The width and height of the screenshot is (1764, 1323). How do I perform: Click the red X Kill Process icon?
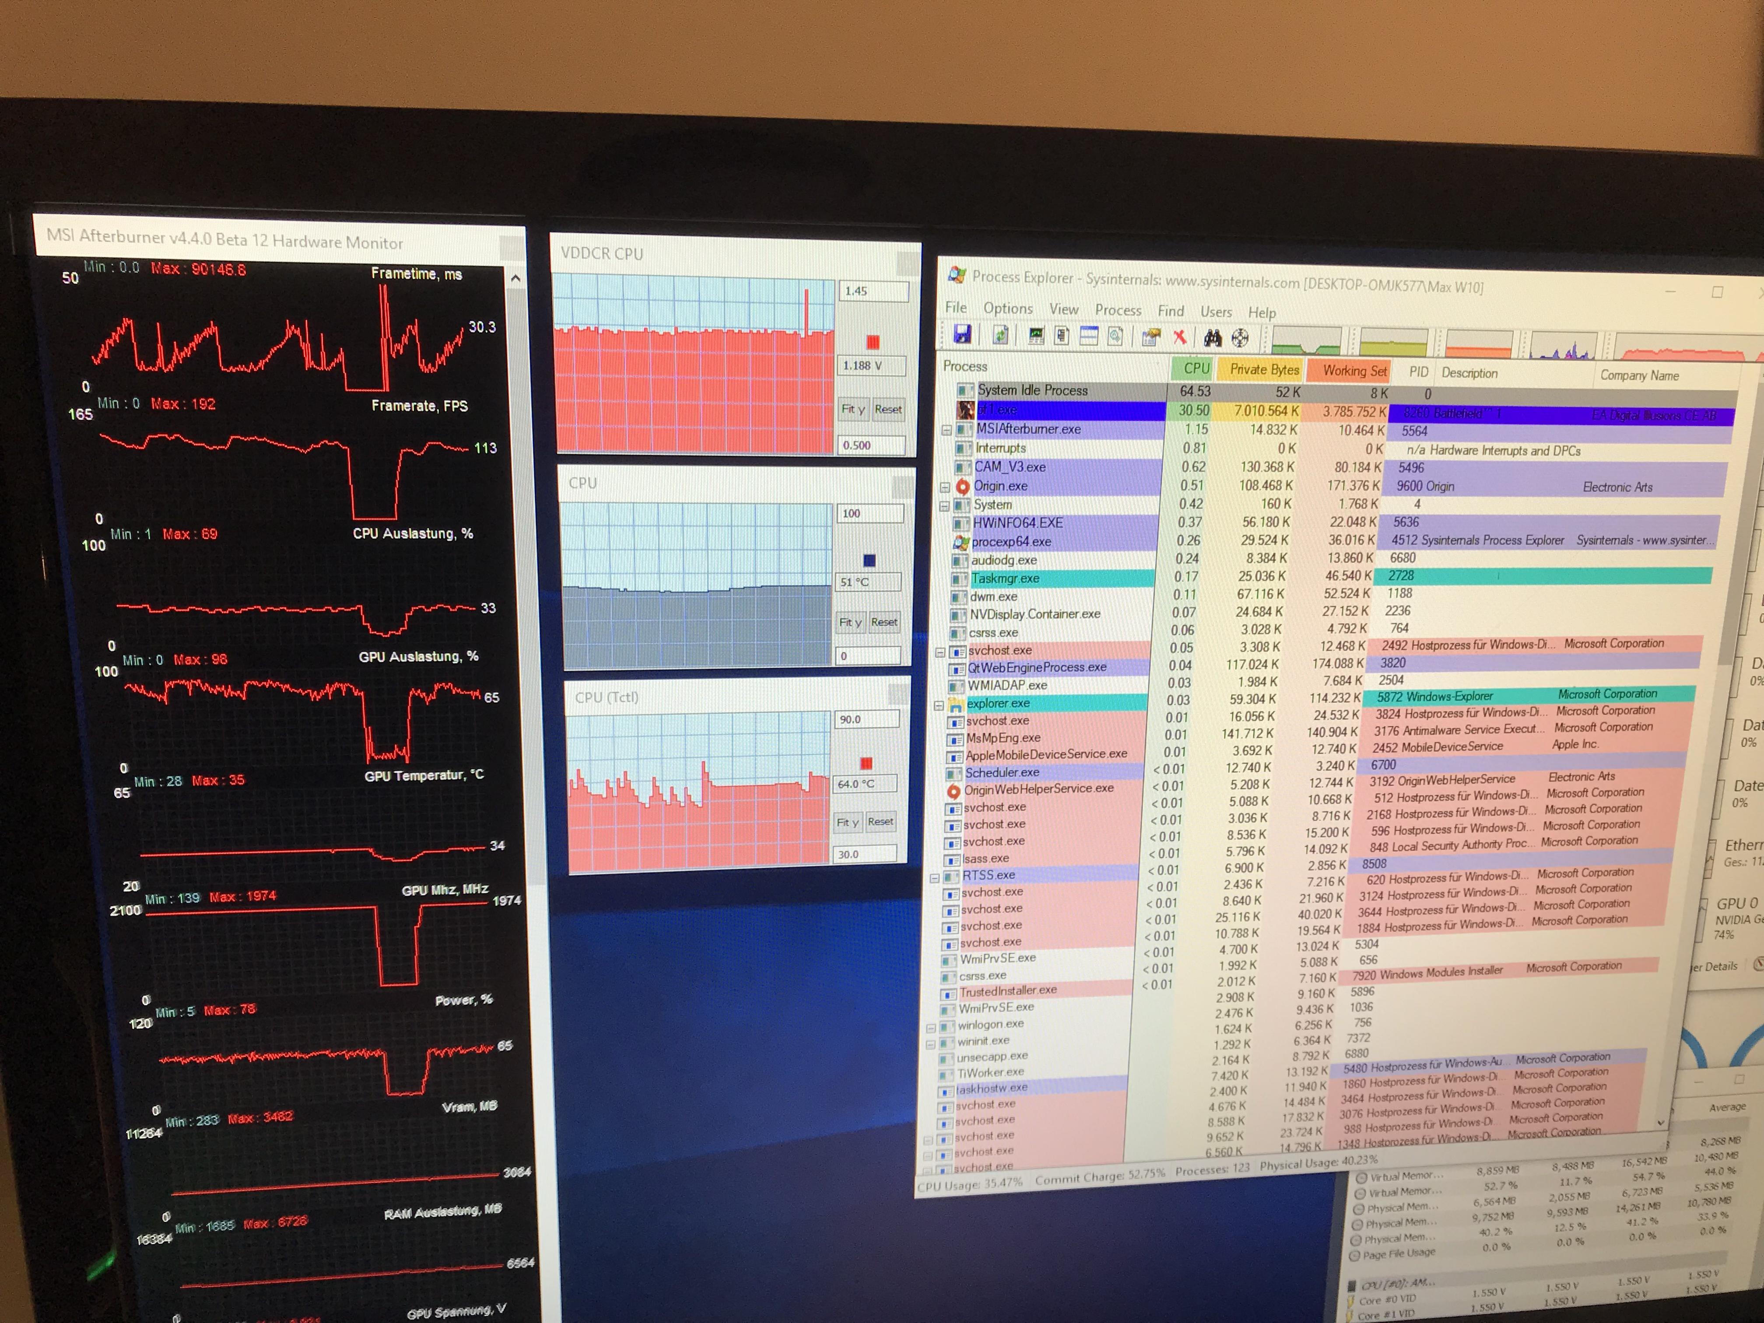coord(1179,337)
